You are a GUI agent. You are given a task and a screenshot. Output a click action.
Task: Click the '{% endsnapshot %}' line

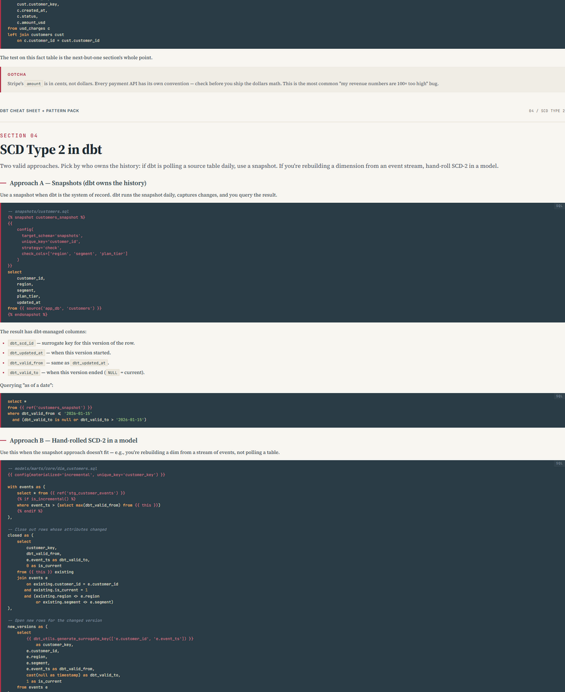click(28, 315)
